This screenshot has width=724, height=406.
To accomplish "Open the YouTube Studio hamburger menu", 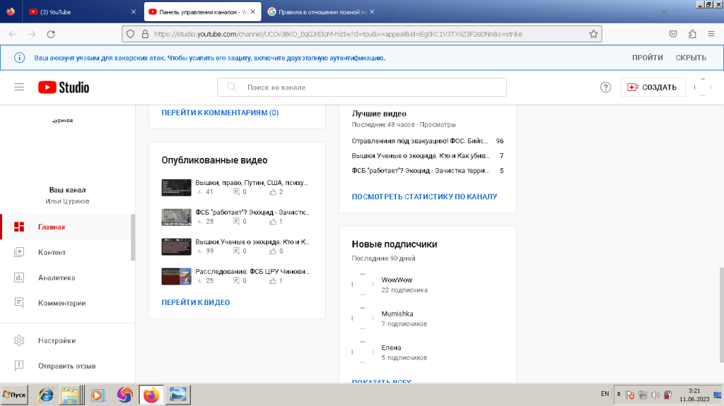I will point(19,87).
